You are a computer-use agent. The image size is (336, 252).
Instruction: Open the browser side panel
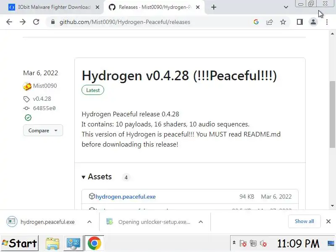tap(300, 22)
